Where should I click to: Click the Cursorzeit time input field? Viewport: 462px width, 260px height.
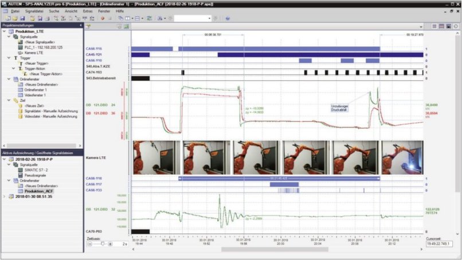pos(439,244)
